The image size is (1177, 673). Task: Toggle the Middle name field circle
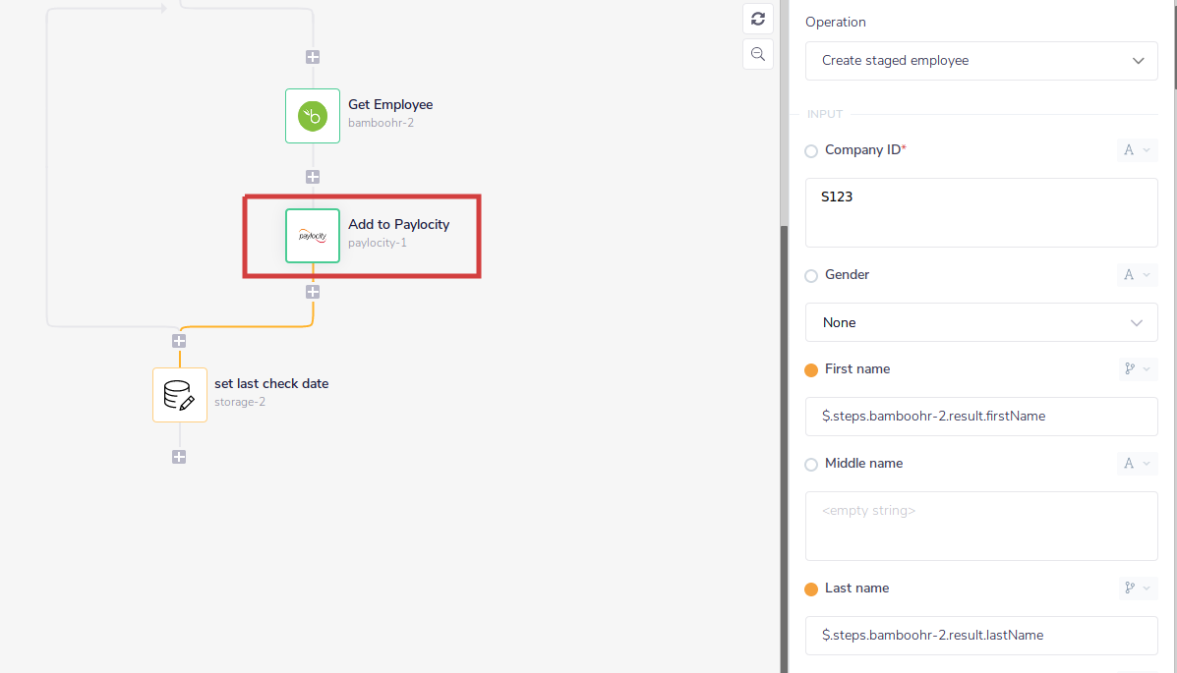(811, 465)
